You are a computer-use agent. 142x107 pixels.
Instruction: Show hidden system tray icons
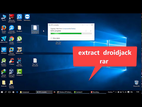point(116,92)
